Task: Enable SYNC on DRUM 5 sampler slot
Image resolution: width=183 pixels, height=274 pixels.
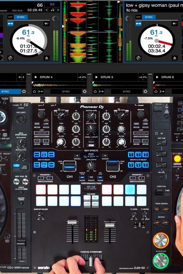Action: [127, 91]
